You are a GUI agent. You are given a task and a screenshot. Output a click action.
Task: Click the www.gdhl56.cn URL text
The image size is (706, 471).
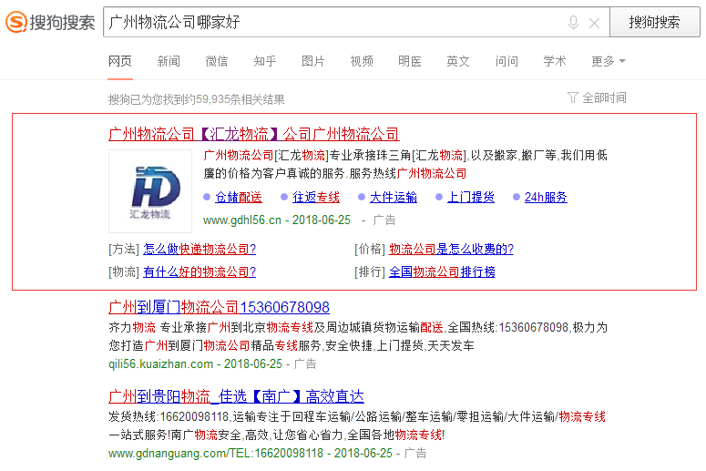click(x=242, y=220)
